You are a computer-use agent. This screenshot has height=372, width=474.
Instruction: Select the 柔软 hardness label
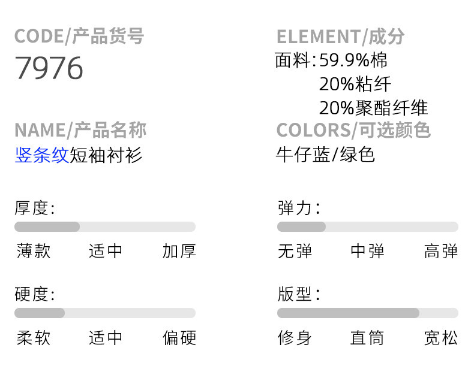click(x=34, y=338)
